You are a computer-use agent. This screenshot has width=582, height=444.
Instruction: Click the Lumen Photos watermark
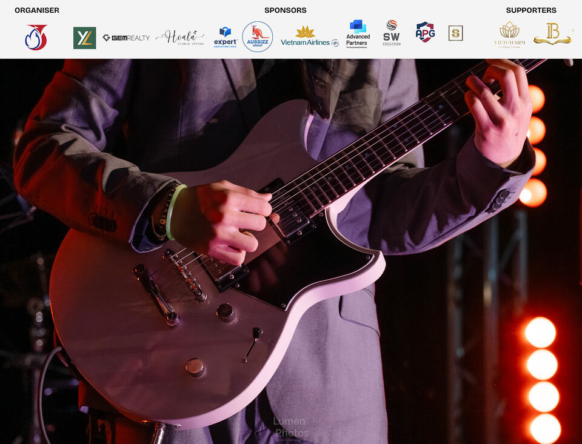pos(291,428)
